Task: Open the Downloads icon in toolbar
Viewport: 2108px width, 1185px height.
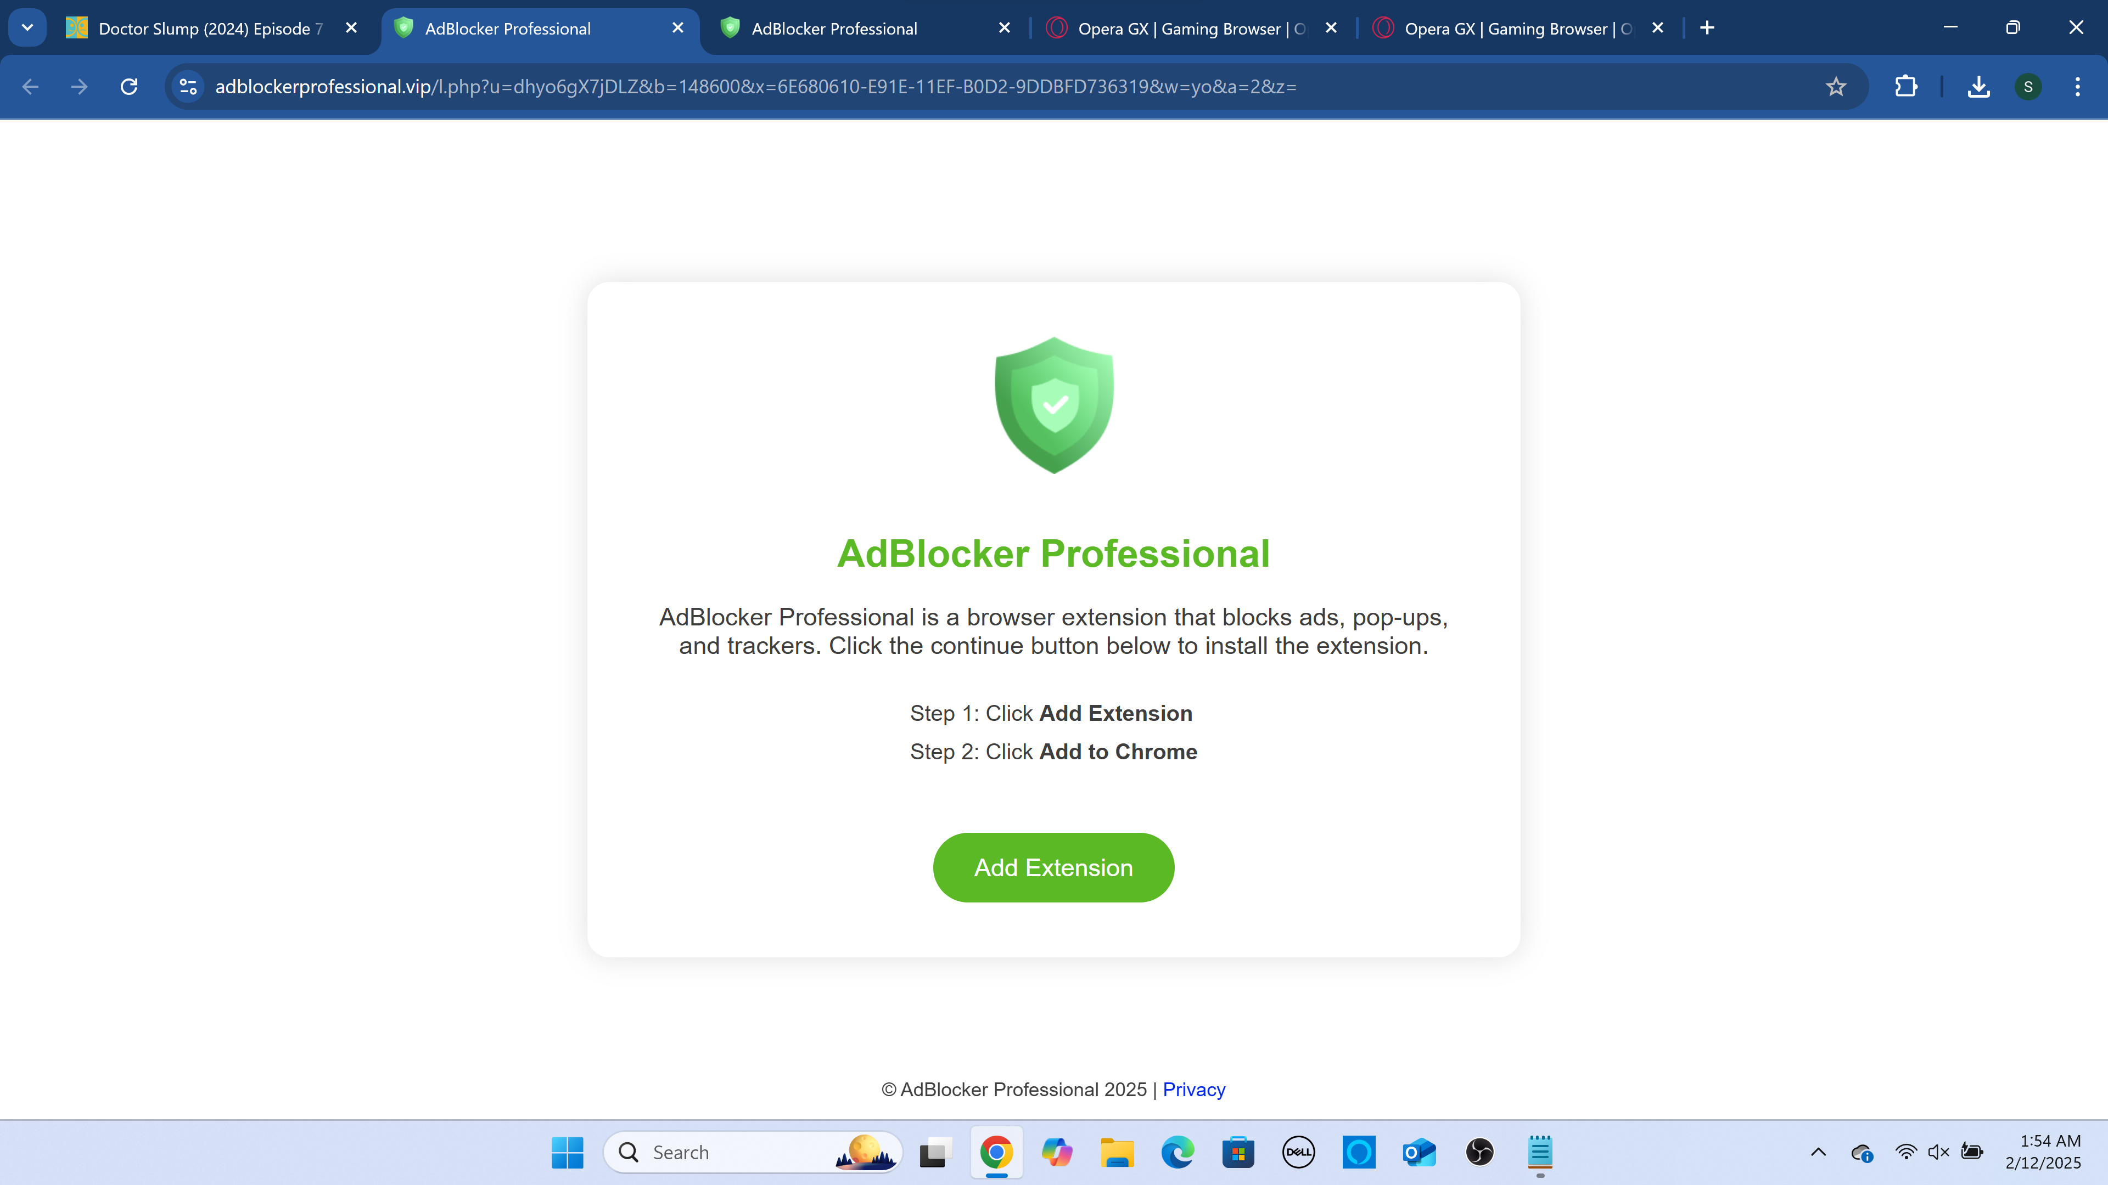Action: [1978, 87]
